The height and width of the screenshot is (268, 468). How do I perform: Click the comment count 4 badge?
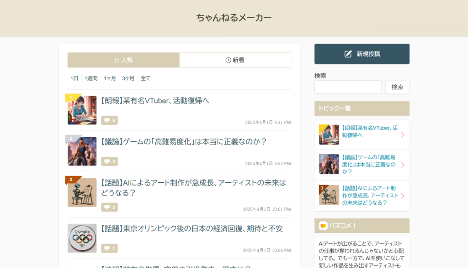[x=109, y=161]
